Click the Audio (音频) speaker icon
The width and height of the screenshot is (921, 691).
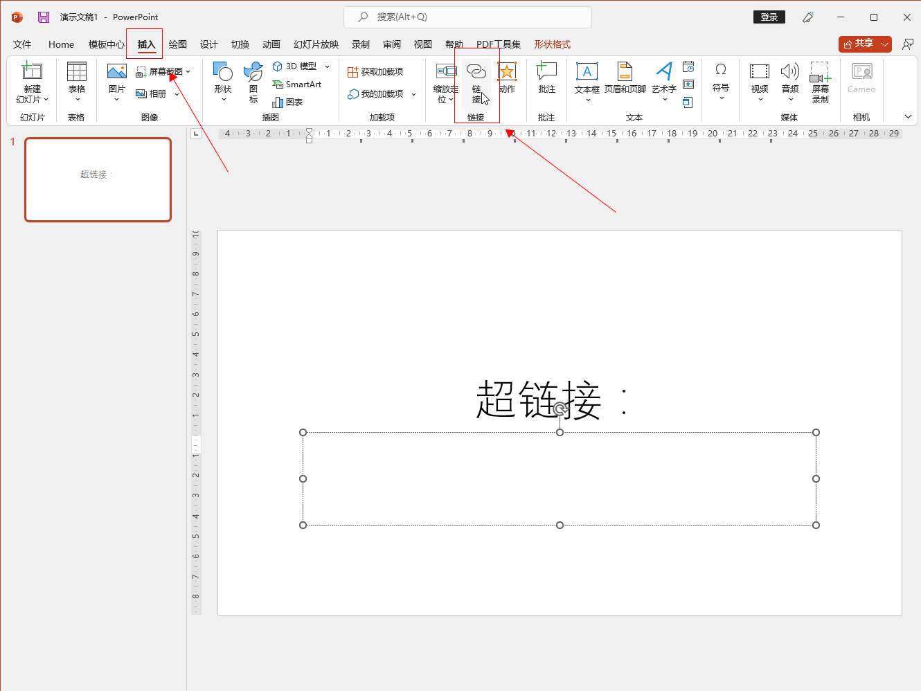[790, 71]
